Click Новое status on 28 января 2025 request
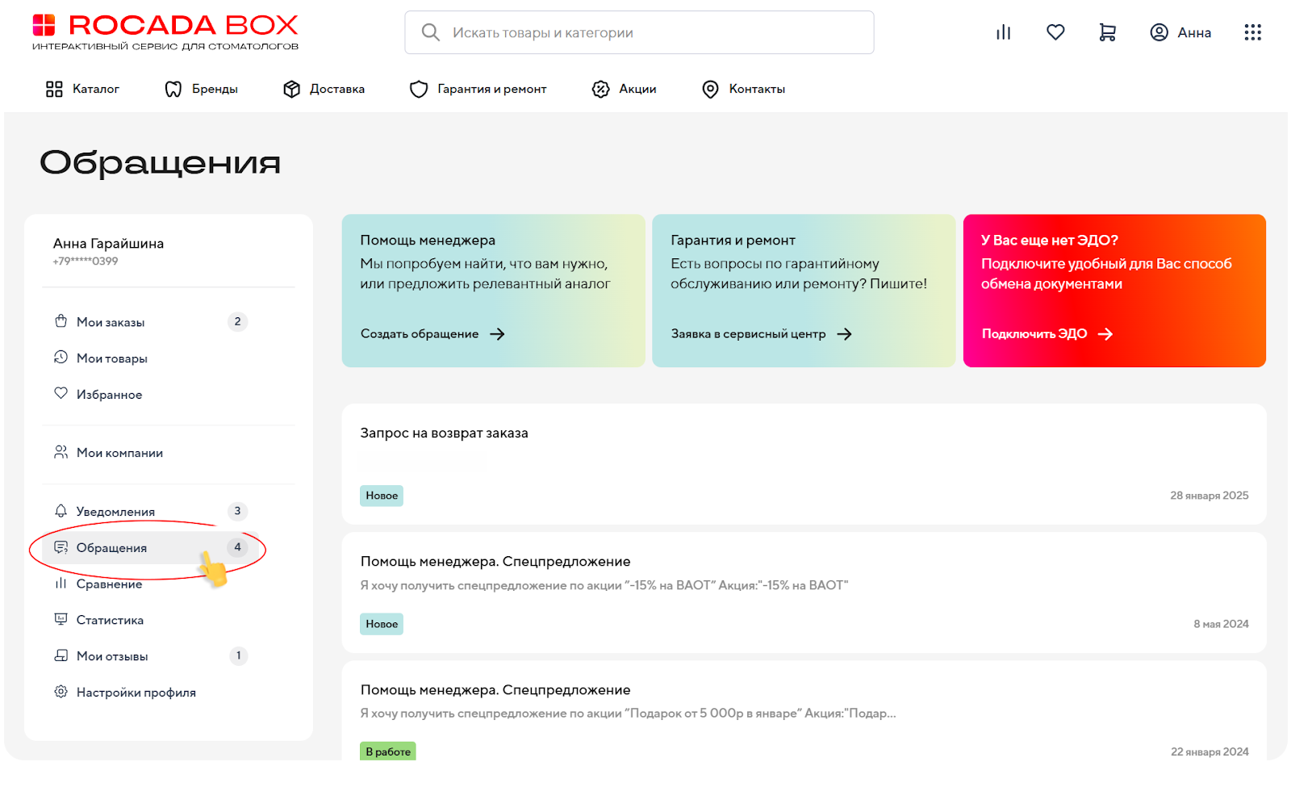The image size is (1291, 787). [382, 496]
